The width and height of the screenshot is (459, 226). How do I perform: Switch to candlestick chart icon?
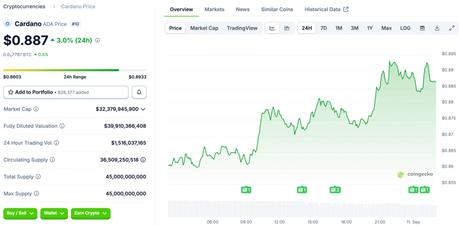[287, 28]
